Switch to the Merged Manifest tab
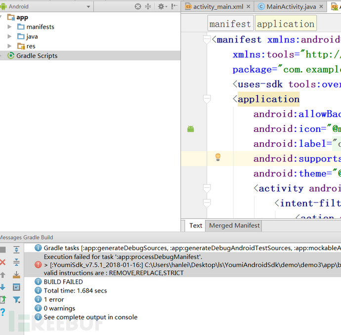 234,225
